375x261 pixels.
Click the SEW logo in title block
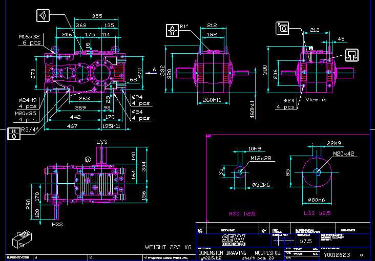point(234,240)
